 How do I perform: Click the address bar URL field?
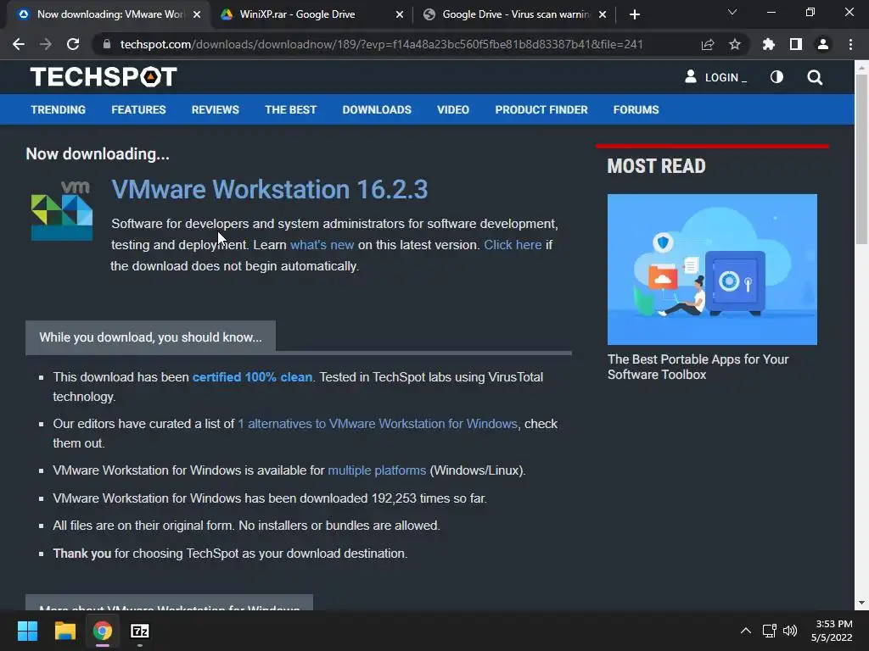[x=381, y=44]
